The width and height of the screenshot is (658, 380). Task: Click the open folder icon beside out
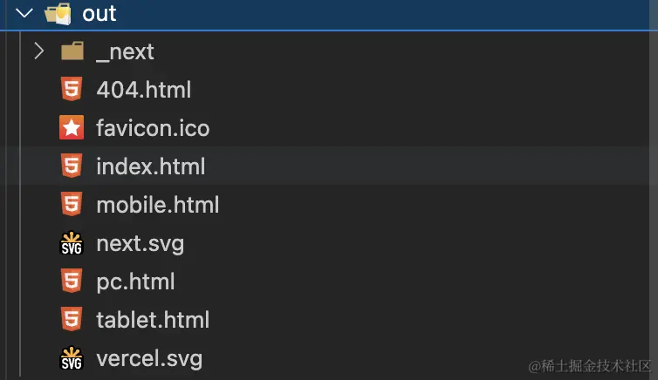[58, 13]
